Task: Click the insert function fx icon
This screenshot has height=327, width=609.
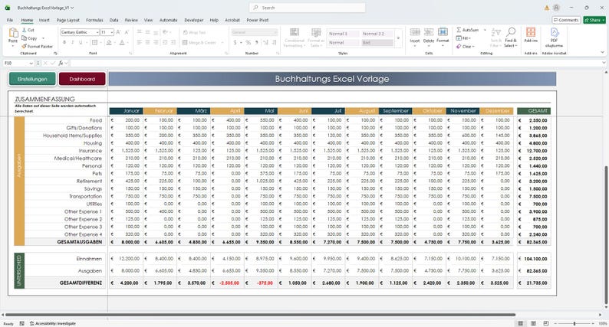Action: (61, 63)
